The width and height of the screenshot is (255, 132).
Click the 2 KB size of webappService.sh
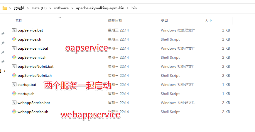click(x=226, y=112)
